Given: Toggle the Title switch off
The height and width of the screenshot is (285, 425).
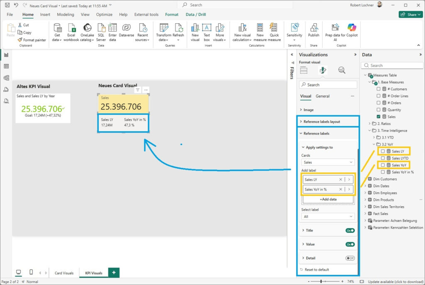Looking at the screenshot, I should [x=350, y=231].
